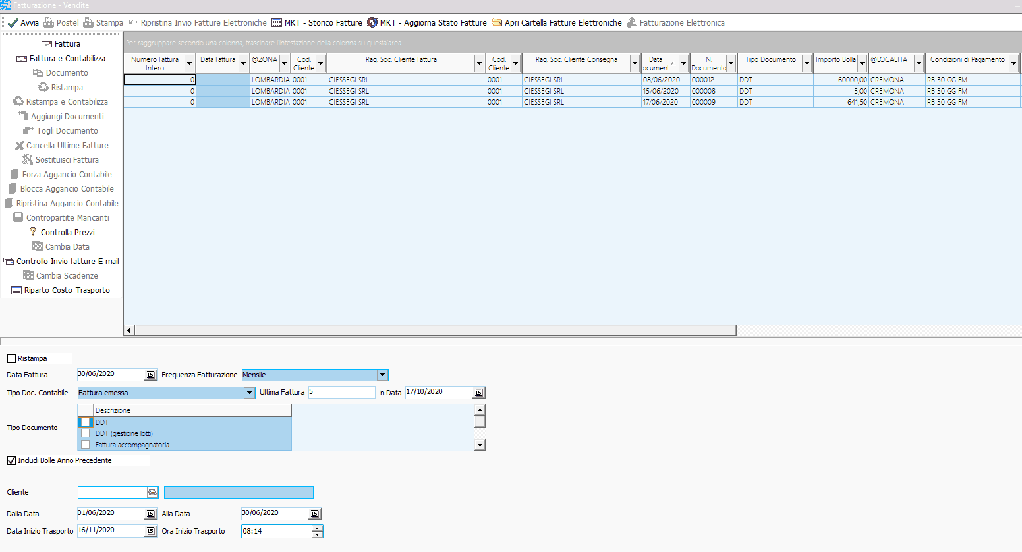Select the row dated 15/06/2020
The width and height of the screenshot is (1022, 552).
point(572,91)
